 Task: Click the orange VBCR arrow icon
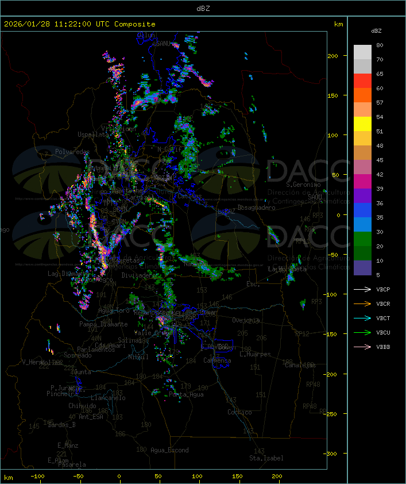(362, 304)
